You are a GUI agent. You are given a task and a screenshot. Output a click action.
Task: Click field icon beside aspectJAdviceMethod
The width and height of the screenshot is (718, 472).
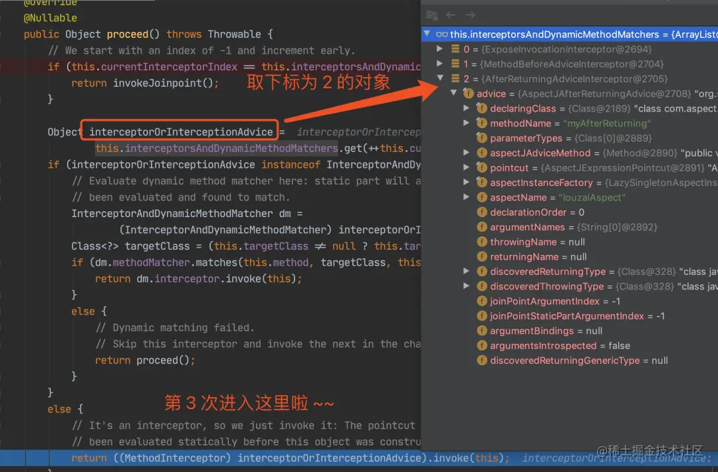pos(481,153)
